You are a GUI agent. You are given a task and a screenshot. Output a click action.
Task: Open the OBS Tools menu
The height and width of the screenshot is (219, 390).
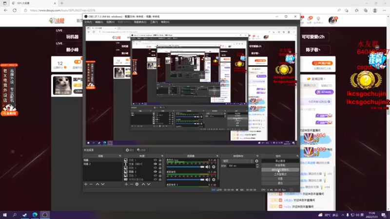click(x=154, y=22)
